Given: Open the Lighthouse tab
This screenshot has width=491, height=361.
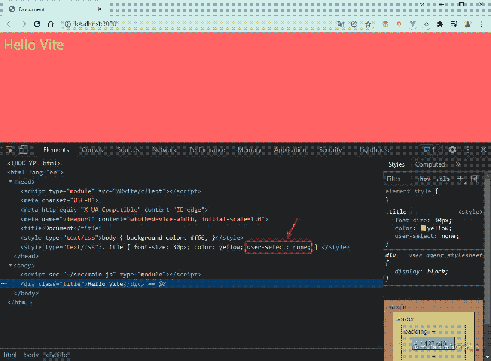Looking at the screenshot, I should coord(375,150).
